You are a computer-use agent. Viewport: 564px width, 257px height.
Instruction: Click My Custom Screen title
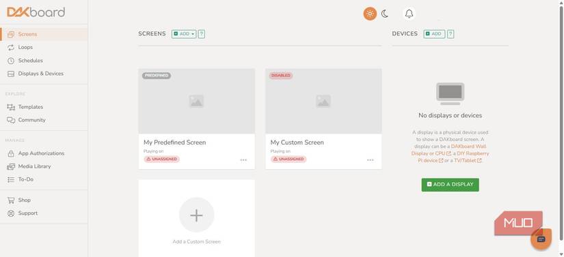tap(297, 142)
